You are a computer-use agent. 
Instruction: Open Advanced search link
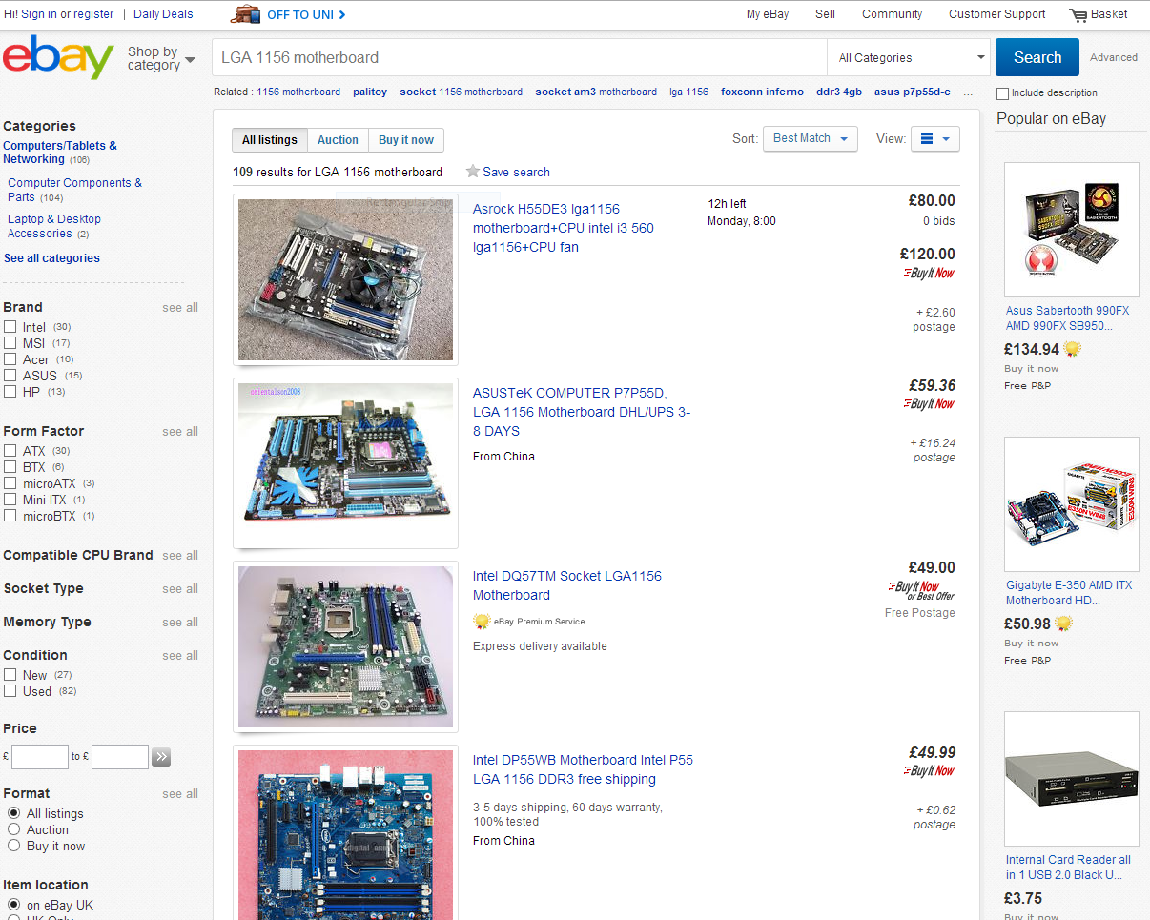(1114, 58)
